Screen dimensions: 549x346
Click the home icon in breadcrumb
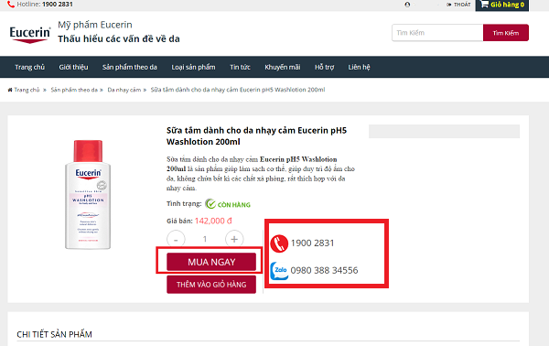point(10,90)
